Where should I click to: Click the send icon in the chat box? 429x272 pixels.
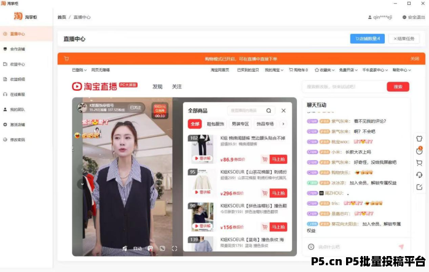pyautogui.click(x=401, y=247)
